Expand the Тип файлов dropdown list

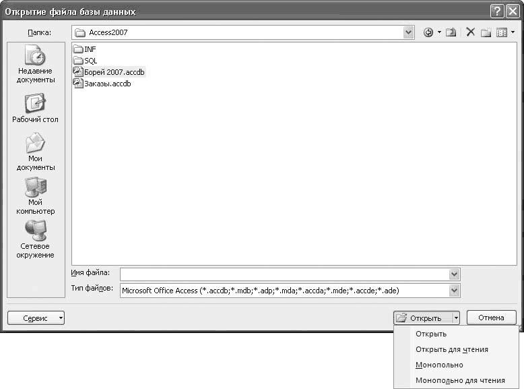454,291
